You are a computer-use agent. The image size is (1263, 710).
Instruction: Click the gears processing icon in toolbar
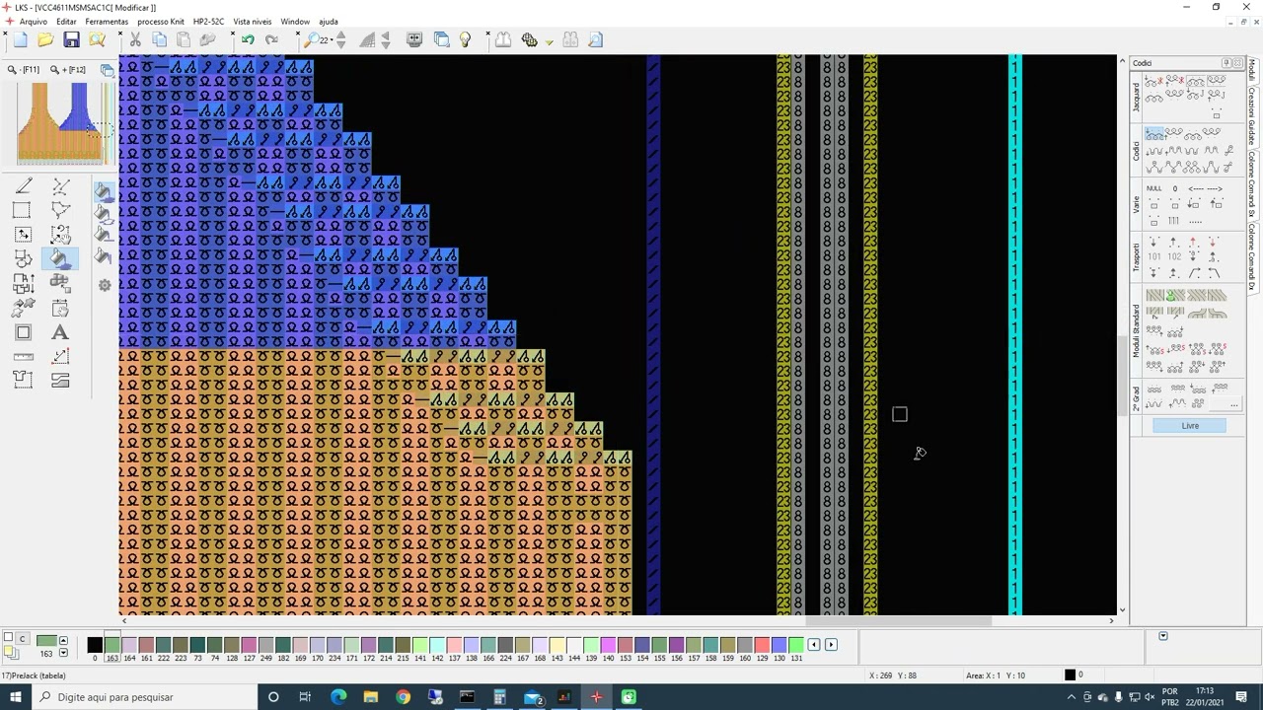click(x=530, y=39)
